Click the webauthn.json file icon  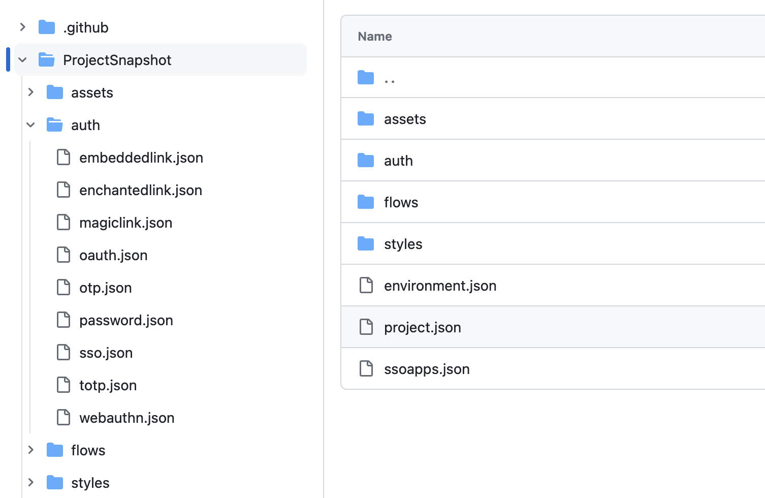63,418
